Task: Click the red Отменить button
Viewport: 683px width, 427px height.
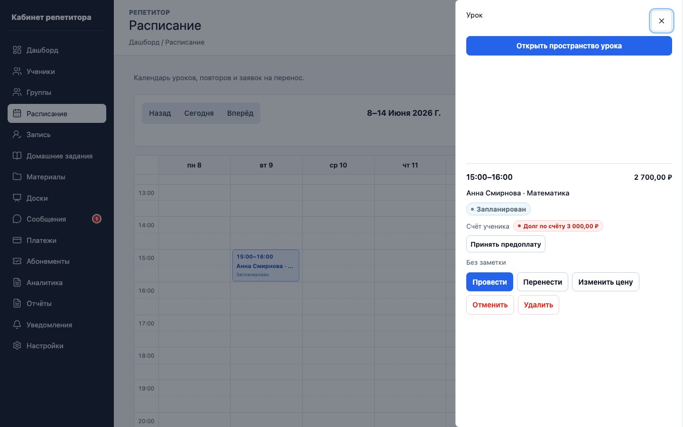Action: point(490,305)
